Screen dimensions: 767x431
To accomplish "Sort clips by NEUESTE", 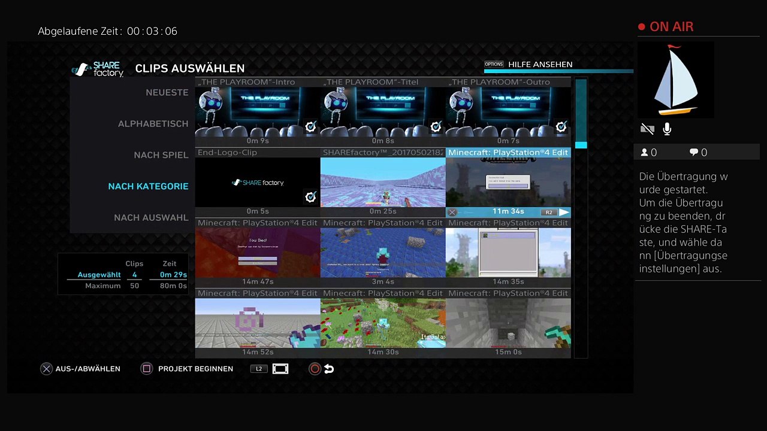I will pyautogui.click(x=167, y=93).
